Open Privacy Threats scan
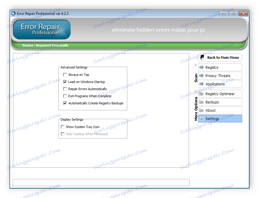The image size is (259, 198). [220, 76]
